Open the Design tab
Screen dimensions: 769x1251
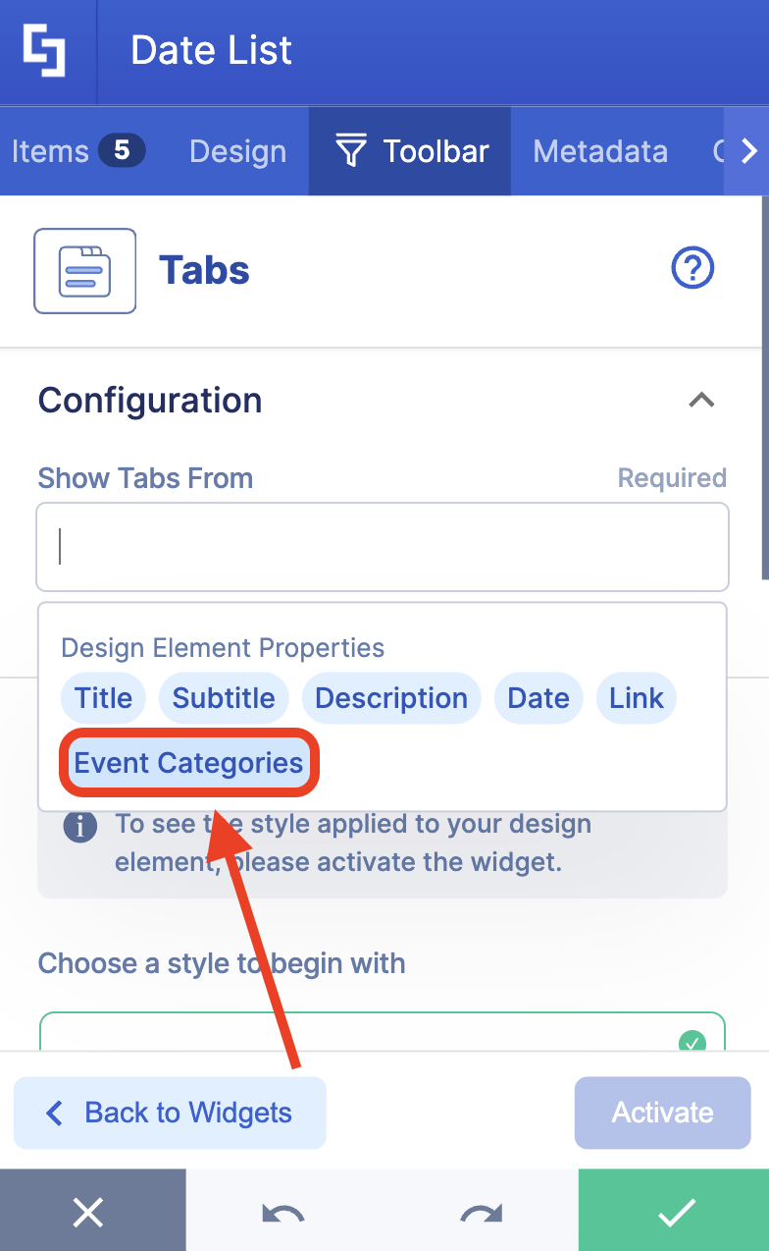pos(236,150)
